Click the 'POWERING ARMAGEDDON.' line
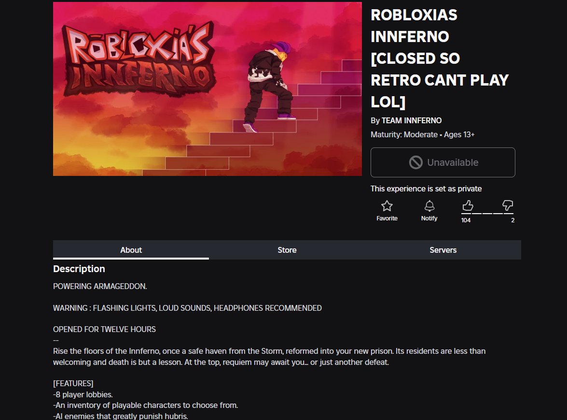The image size is (567, 420). [100, 286]
